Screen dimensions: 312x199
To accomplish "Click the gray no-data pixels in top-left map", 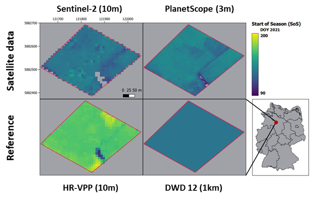I will [x=100, y=77].
